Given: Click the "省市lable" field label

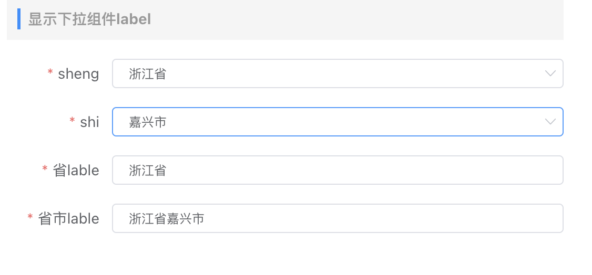Looking at the screenshot, I should (68, 218).
